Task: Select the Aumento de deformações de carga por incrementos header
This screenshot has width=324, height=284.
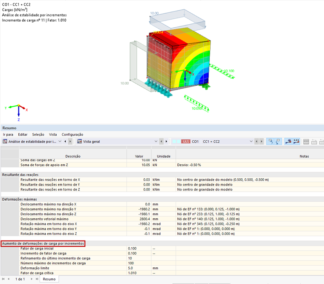Action: click(x=43, y=243)
